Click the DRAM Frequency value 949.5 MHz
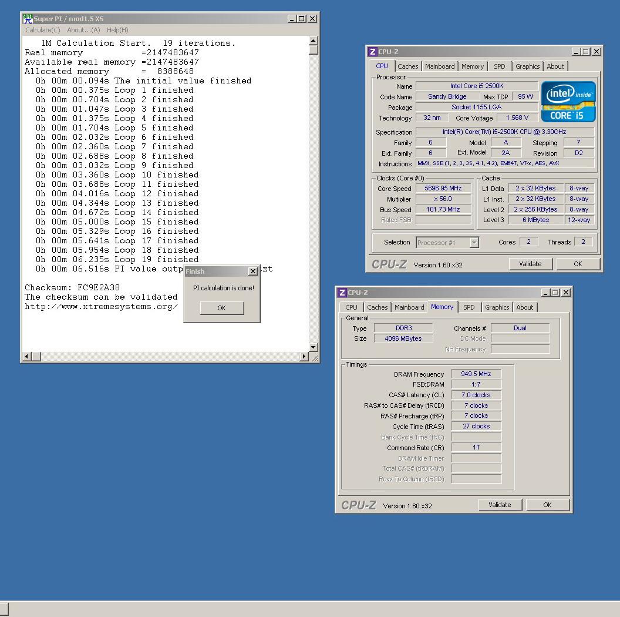 point(476,374)
